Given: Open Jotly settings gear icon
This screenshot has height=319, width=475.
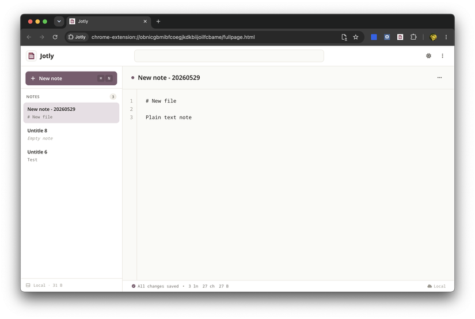Looking at the screenshot, I should (x=428, y=56).
